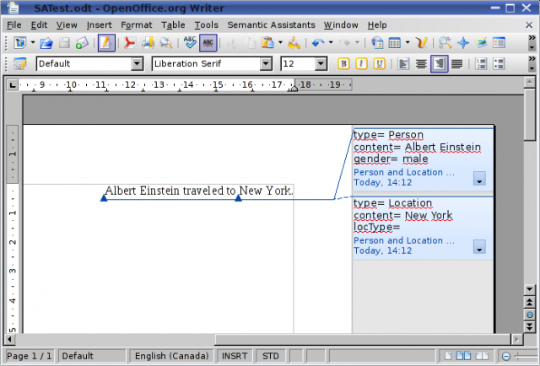Open the Paragraph Style dropdown showing Default

point(137,64)
